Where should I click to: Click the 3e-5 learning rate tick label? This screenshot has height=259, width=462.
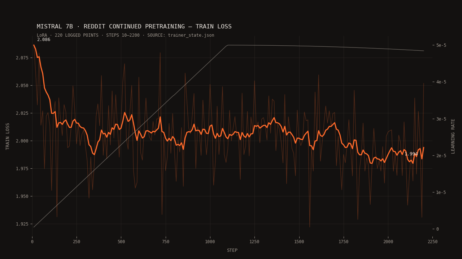(x=441, y=119)
